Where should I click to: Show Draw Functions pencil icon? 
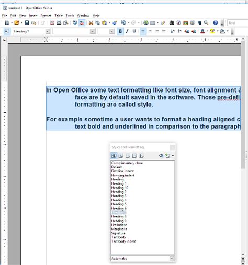coord(163,22)
